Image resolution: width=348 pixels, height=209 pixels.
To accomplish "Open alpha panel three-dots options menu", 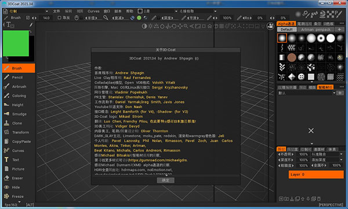I will point(342,23).
